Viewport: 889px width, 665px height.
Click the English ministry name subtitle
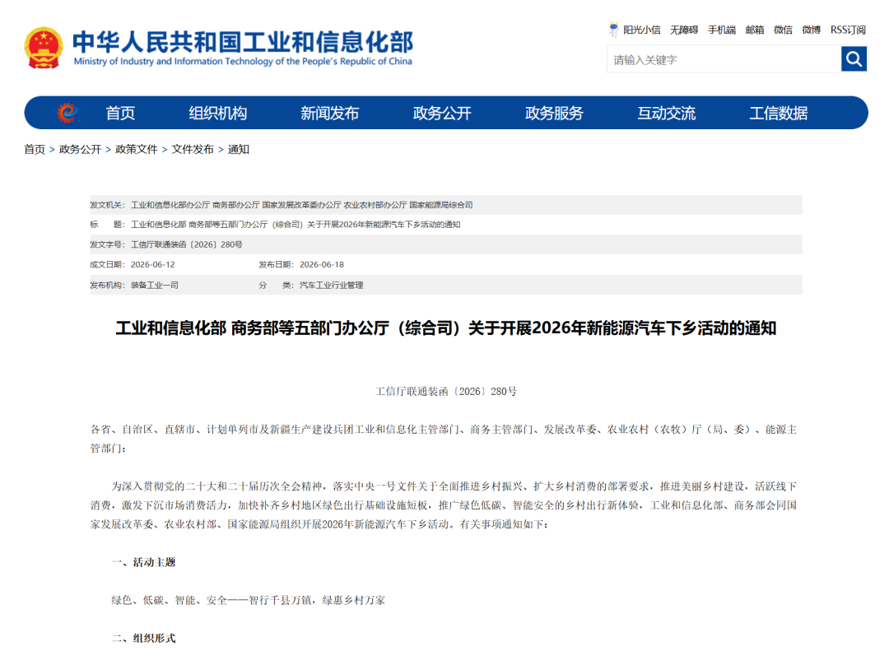[243, 61]
